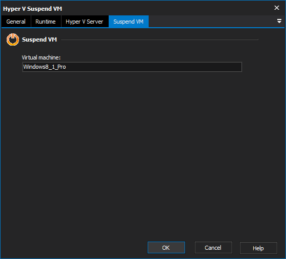Image resolution: width=286 pixels, height=259 pixels.
Task: Focus the Virtual machine input field
Action: pyautogui.click(x=132, y=67)
